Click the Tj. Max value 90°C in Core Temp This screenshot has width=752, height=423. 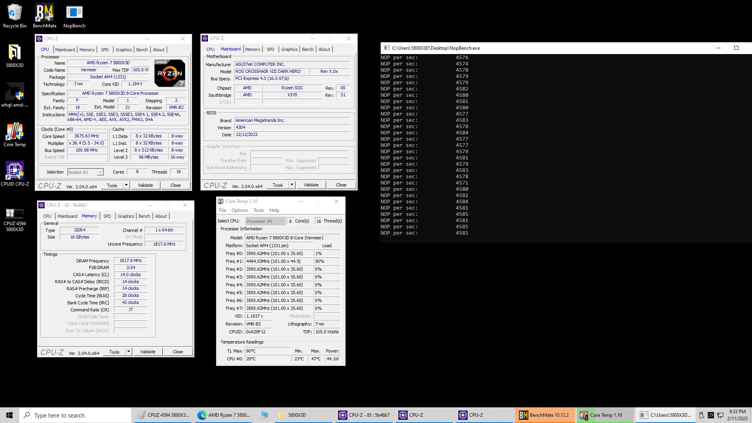[x=268, y=351]
